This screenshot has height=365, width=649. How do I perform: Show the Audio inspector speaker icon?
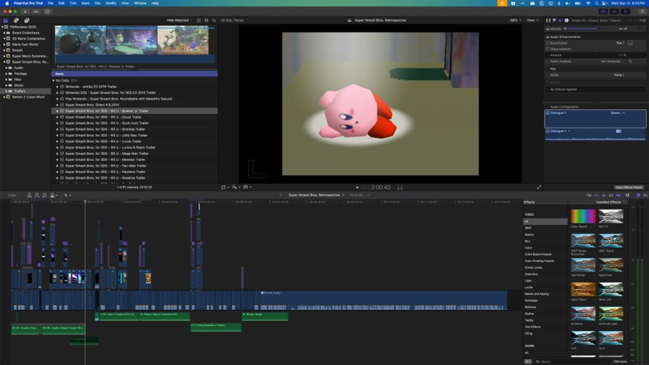(x=560, y=20)
